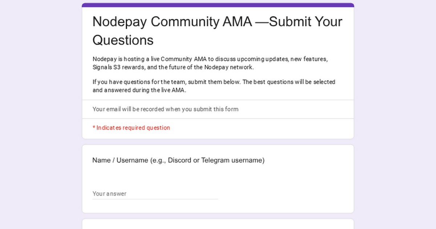This screenshot has height=229, width=436.
Task: Click the purple header bar atop the form
Action: (x=218, y=5)
